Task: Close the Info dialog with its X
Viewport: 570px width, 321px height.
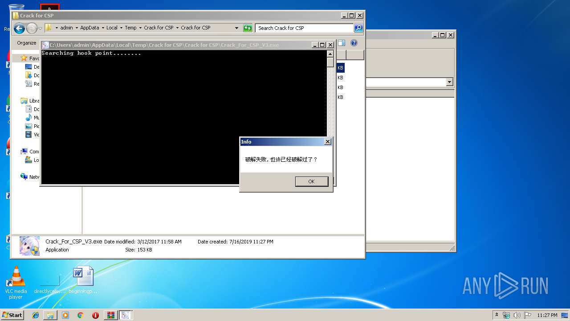Action: [328, 142]
